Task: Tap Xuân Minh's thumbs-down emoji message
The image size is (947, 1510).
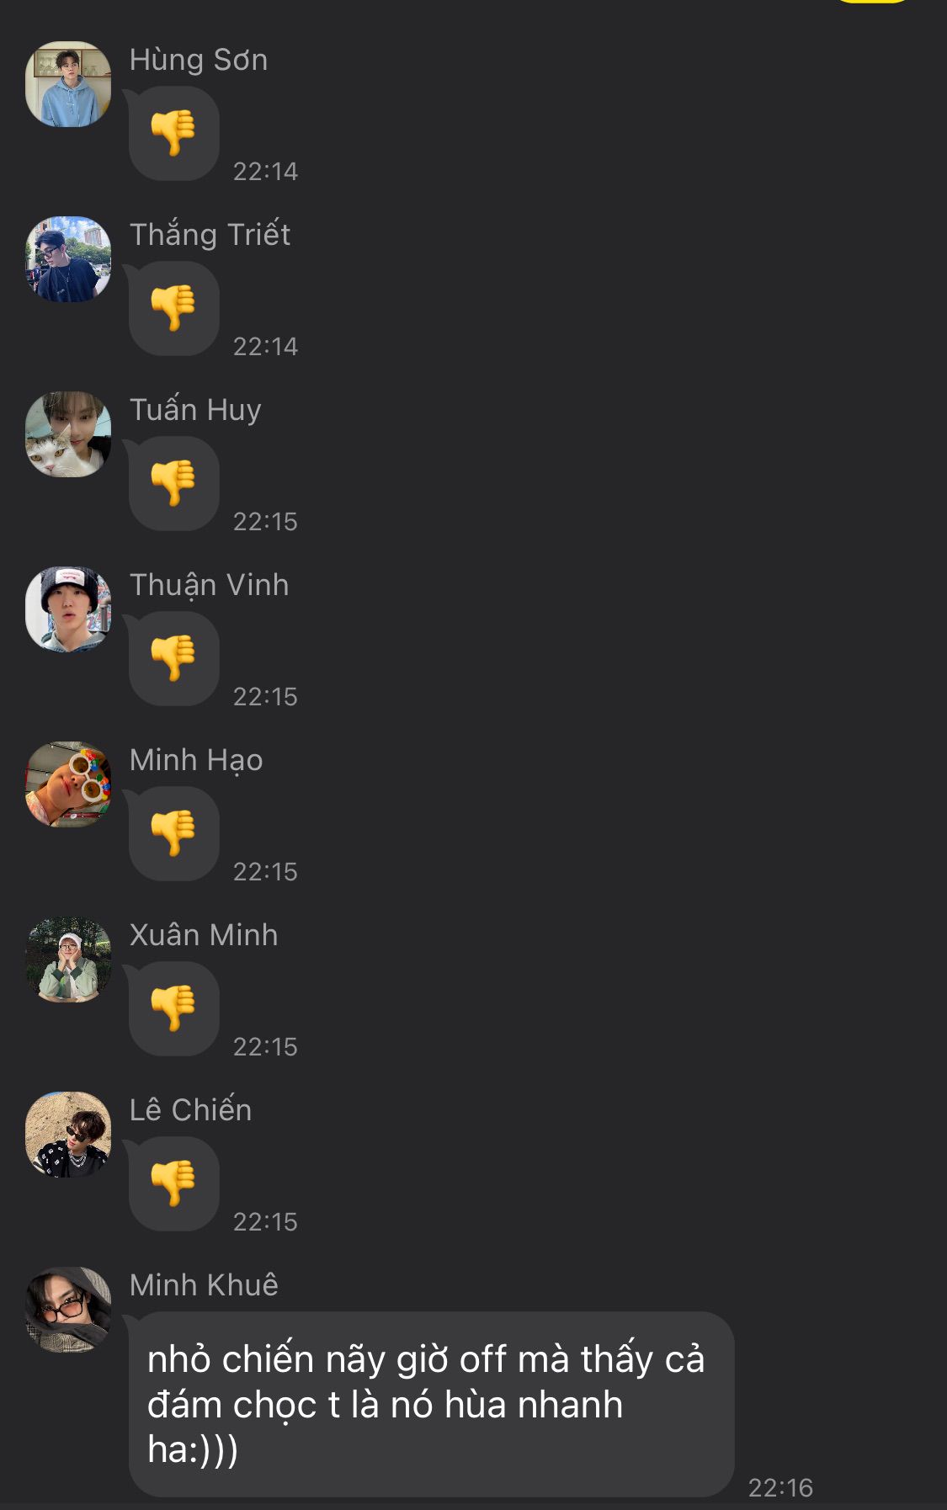Action: (174, 1009)
